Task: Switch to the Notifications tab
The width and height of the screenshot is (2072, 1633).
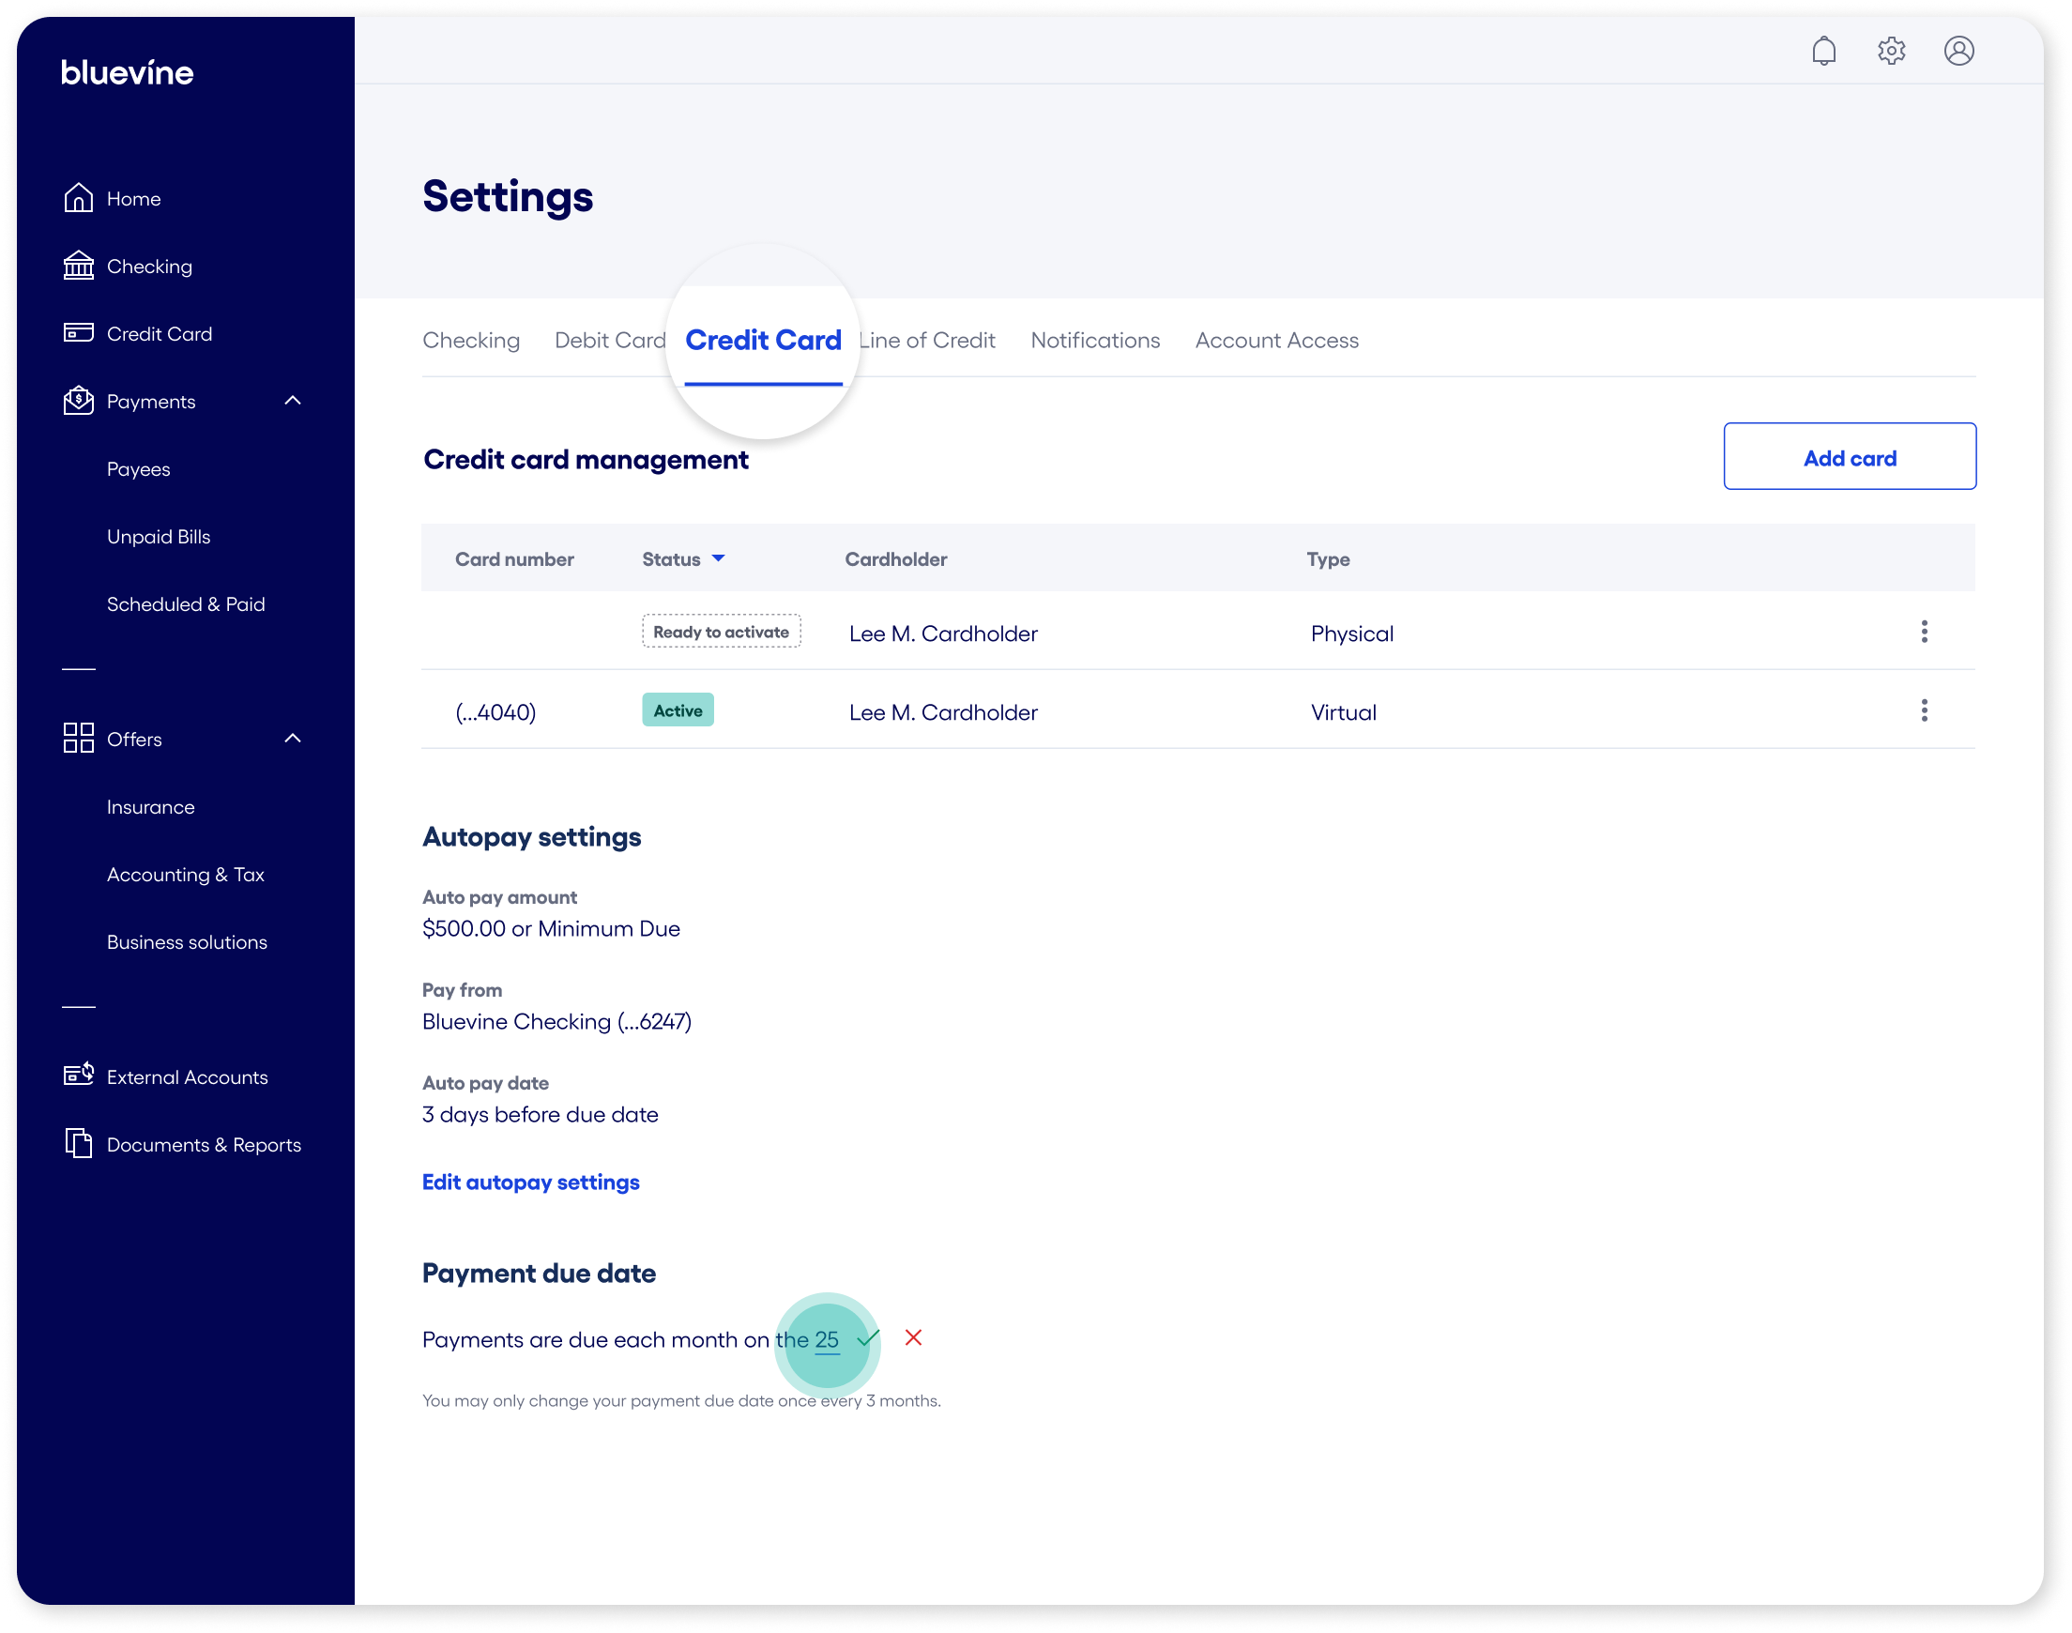Action: 1095,341
